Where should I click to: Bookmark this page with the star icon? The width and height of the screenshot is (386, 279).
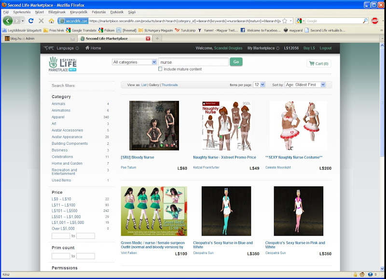click(285, 21)
